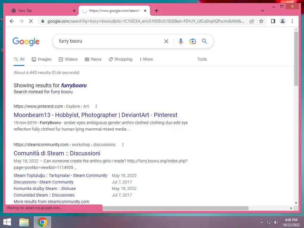Show hidden system tray icons
This screenshot has height=228, width=304.
click(x=262, y=222)
